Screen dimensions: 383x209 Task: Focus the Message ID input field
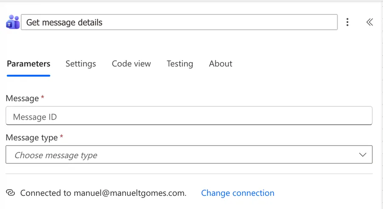click(189, 116)
